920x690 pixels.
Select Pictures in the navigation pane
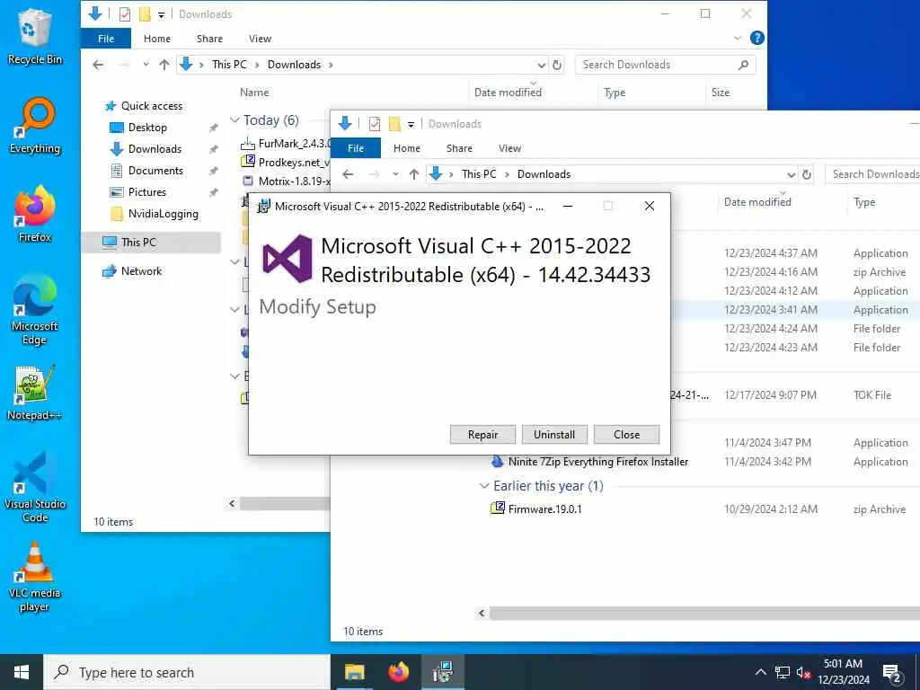pos(146,192)
